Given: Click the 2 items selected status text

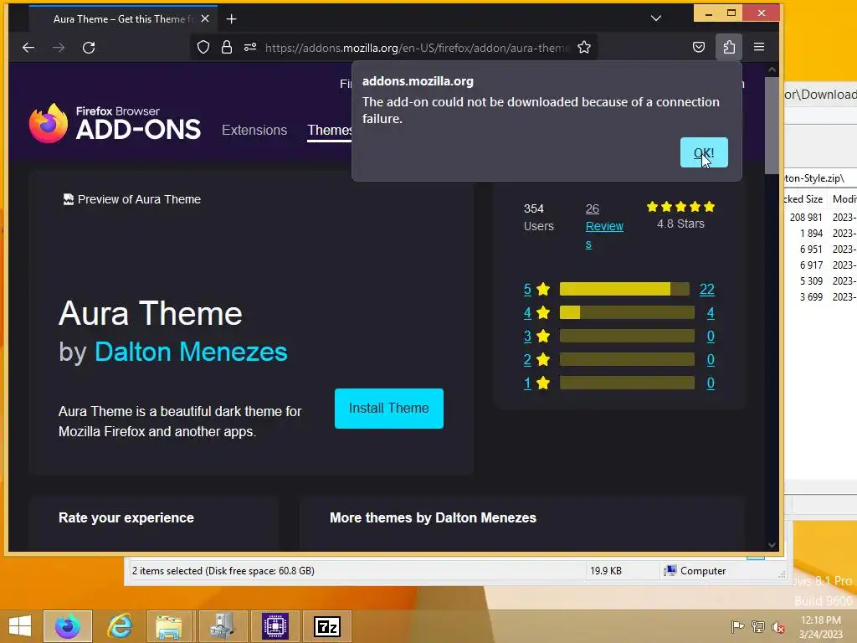Looking at the screenshot, I should (223, 571).
